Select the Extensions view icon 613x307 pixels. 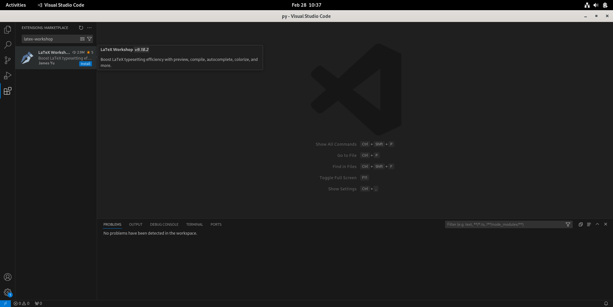(8, 91)
